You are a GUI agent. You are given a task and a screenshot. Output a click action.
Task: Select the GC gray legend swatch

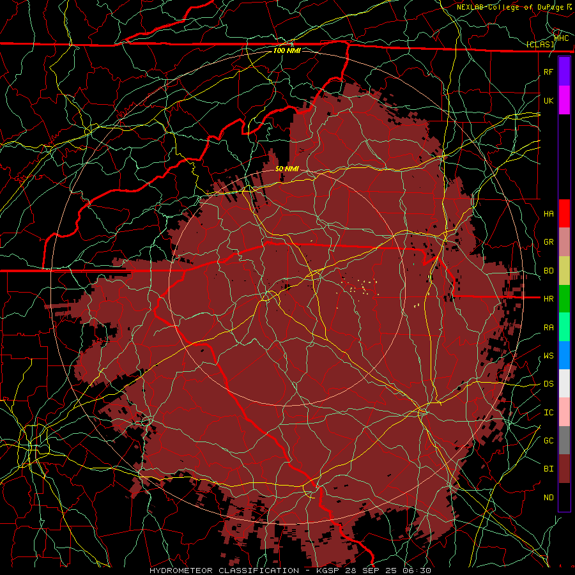click(564, 440)
